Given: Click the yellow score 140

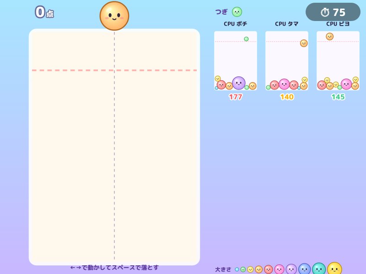Looking at the screenshot, I should 287,97.
